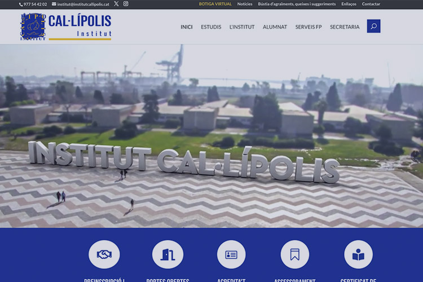The image size is (423, 282).
Task: Open the ID card Acredita't icon
Action: [231, 254]
